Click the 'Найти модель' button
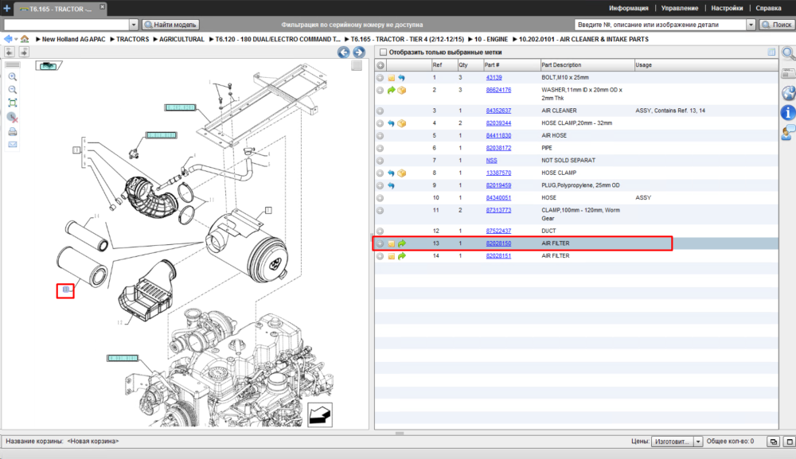 [x=170, y=25]
